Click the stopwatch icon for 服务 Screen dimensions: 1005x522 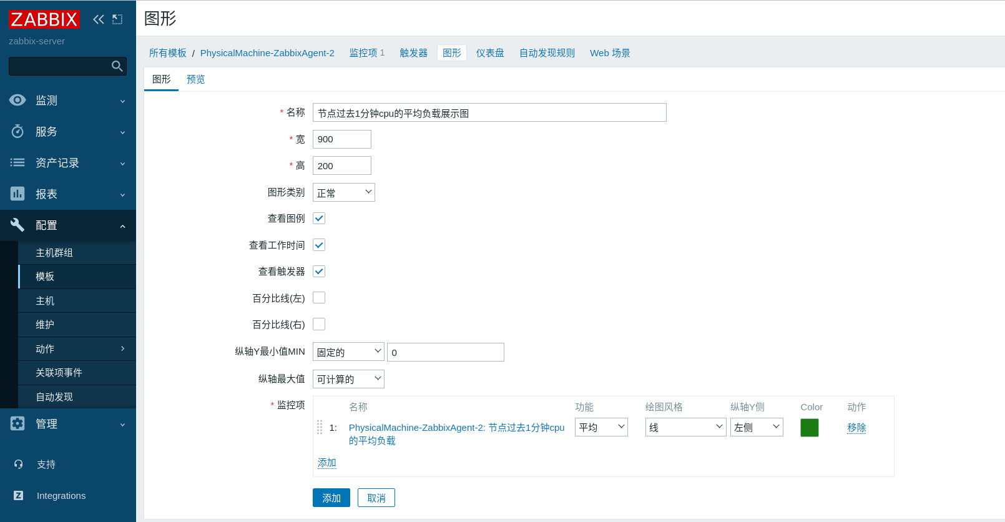[17, 131]
